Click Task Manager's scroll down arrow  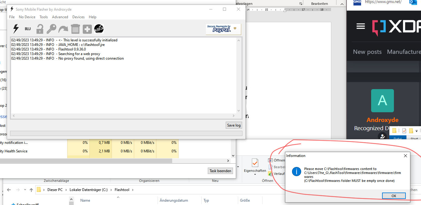click(233, 155)
